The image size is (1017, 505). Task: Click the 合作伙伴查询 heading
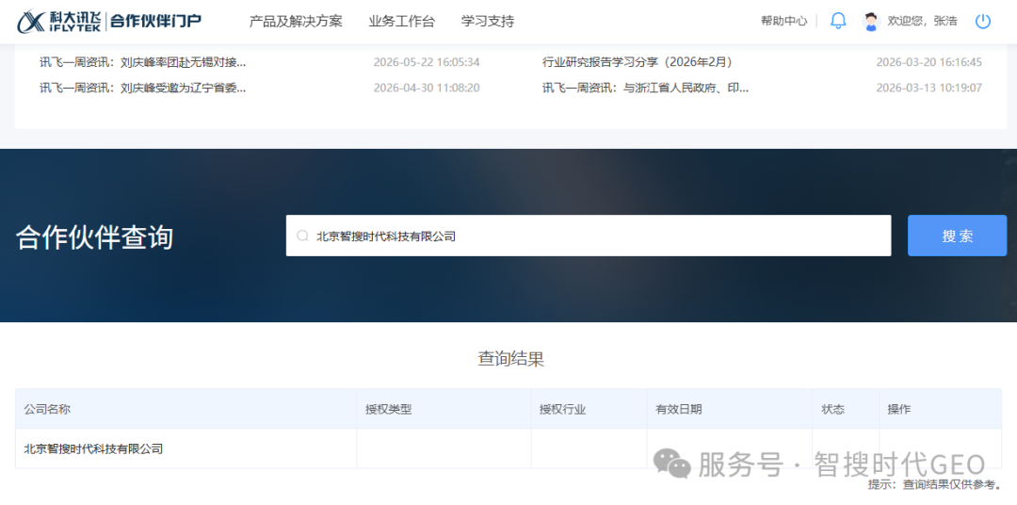(95, 237)
